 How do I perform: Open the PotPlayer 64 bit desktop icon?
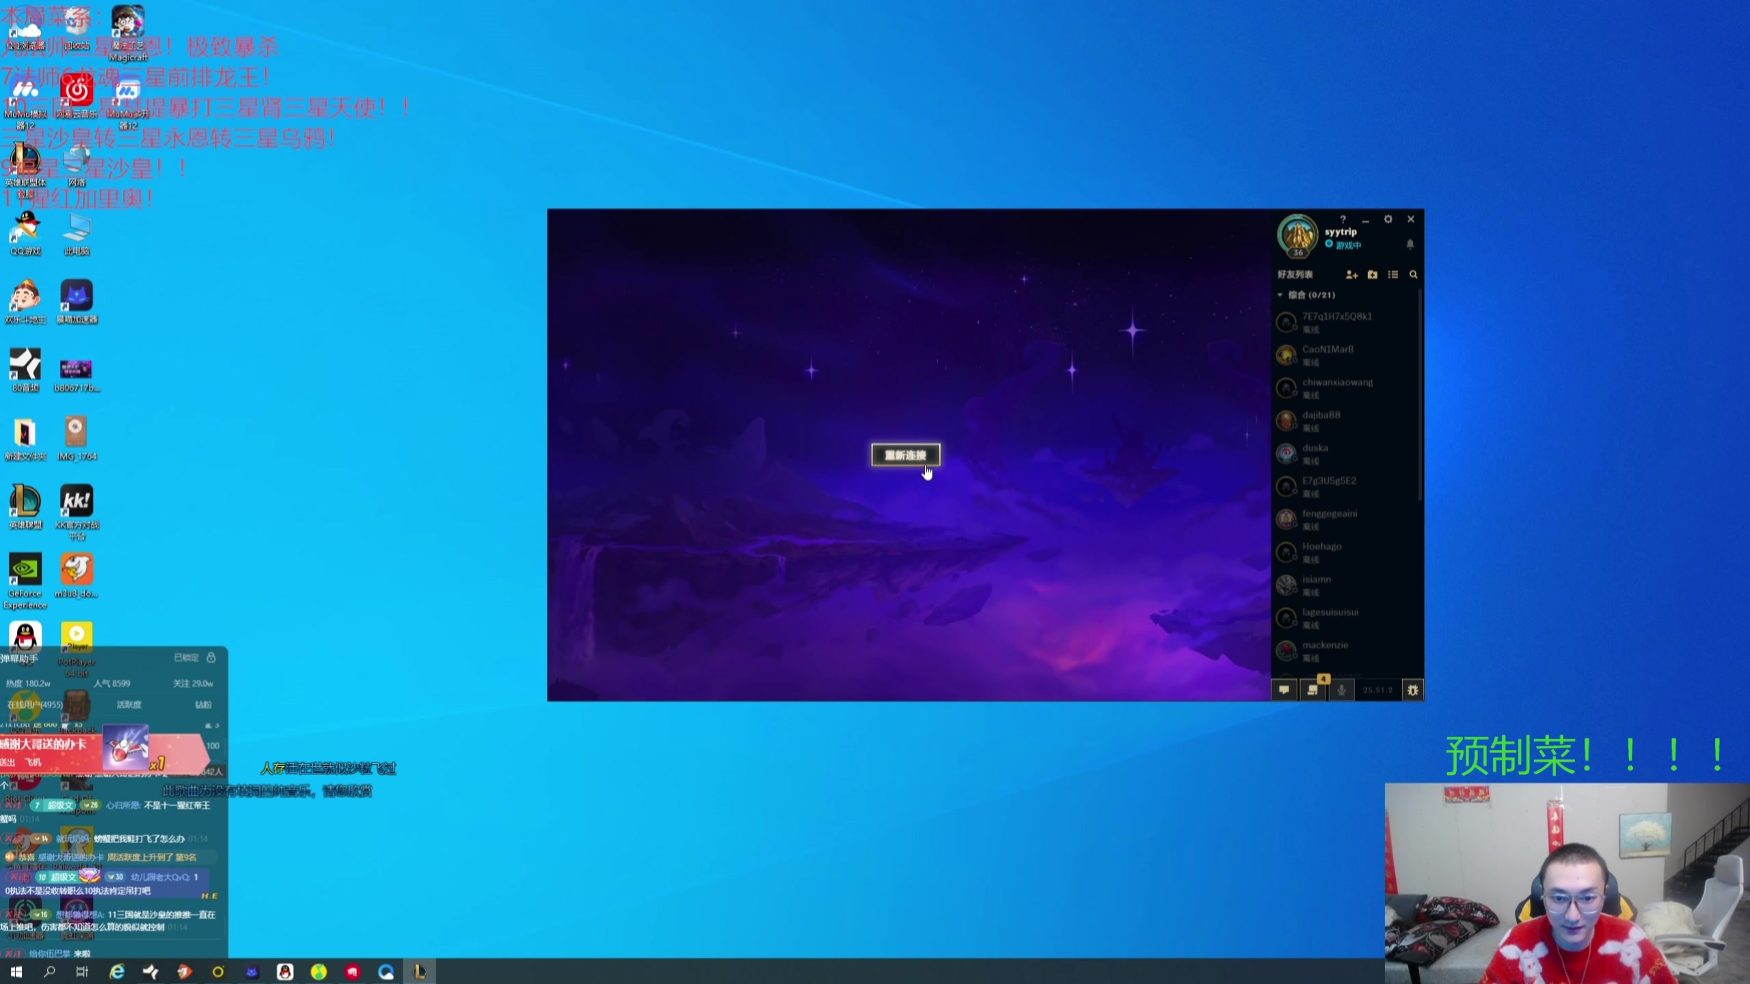77,649
